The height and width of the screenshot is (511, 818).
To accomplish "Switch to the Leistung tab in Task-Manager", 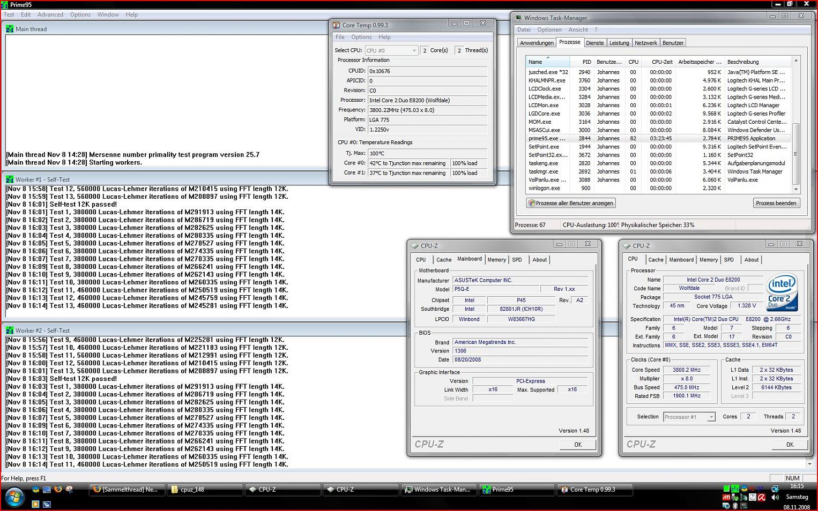I will click(x=619, y=43).
